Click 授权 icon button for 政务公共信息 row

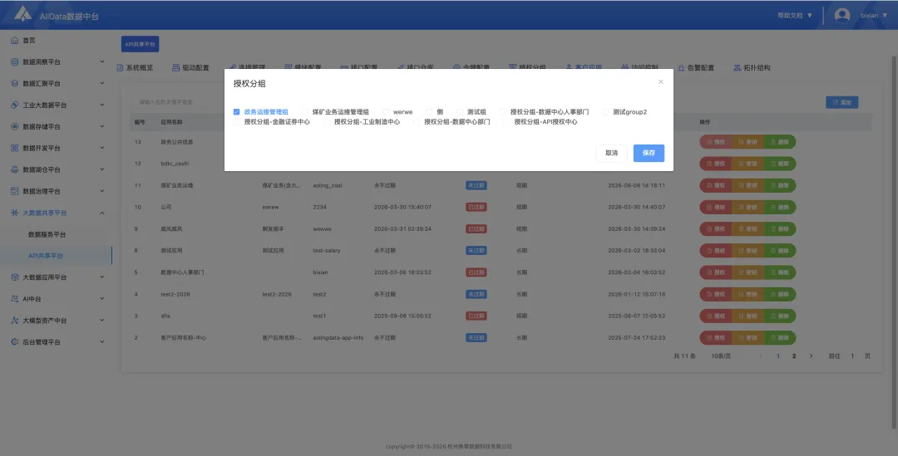pos(716,142)
